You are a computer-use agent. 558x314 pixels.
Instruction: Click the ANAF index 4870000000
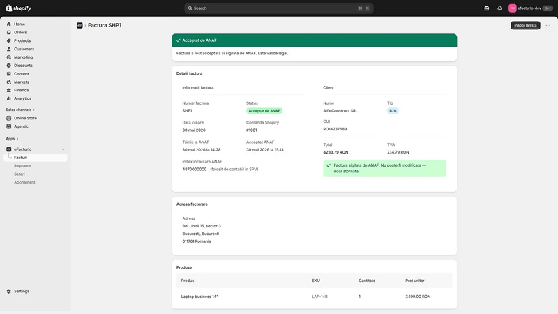point(195,170)
